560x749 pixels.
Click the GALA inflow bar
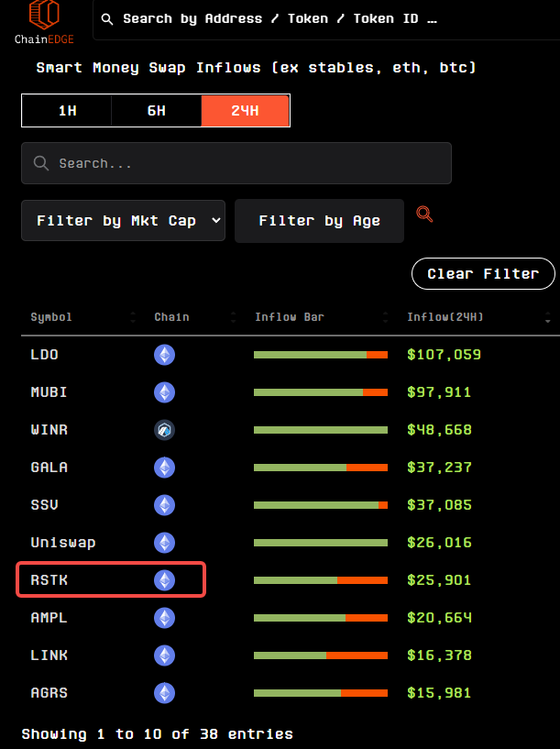click(x=321, y=468)
